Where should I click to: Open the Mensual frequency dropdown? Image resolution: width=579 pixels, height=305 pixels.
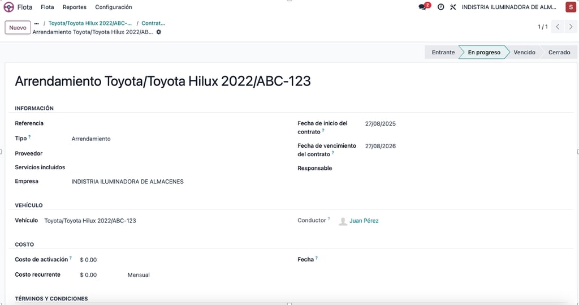pos(139,276)
